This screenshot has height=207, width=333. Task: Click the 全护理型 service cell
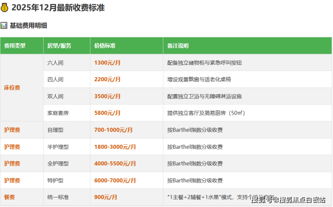(x=58, y=163)
